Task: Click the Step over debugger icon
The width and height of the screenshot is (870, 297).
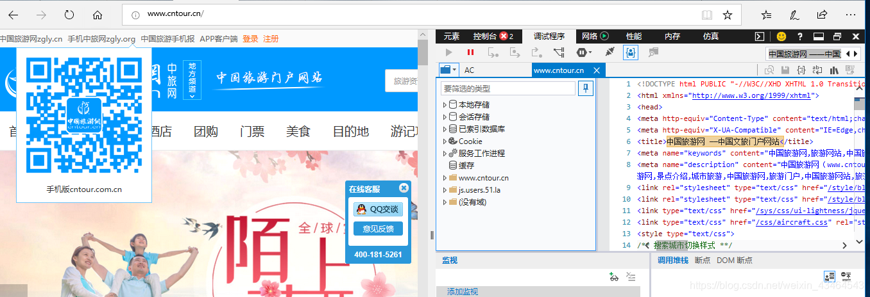Action: (x=515, y=52)
